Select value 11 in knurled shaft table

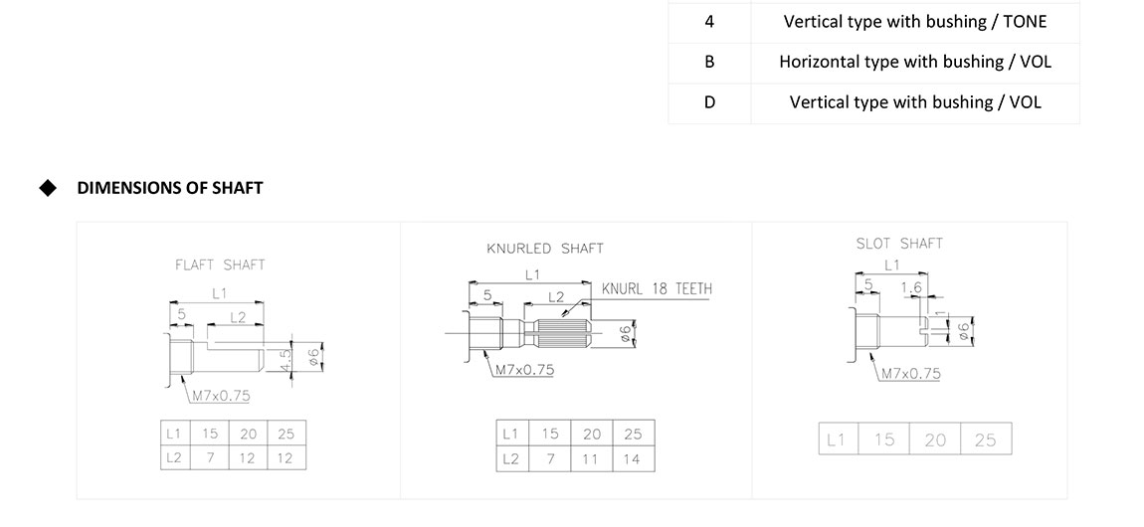click(592, 458)
